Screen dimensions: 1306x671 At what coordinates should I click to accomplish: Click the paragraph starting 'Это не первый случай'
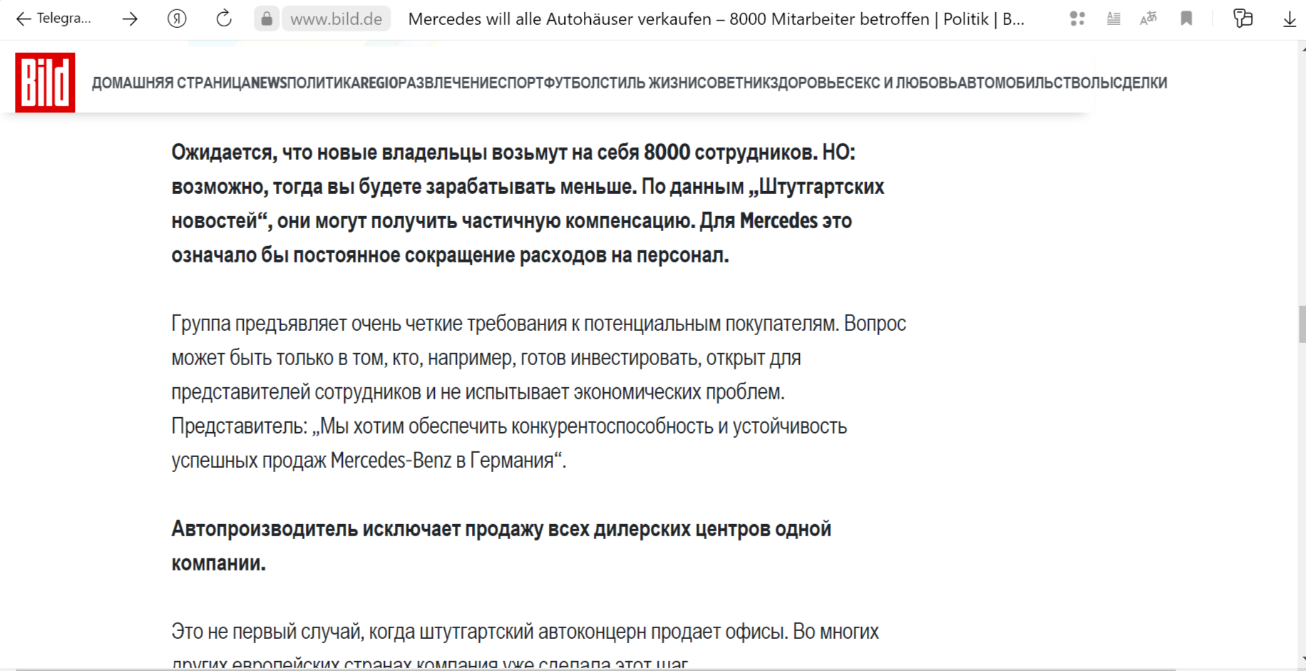click(x=525, y=647)
